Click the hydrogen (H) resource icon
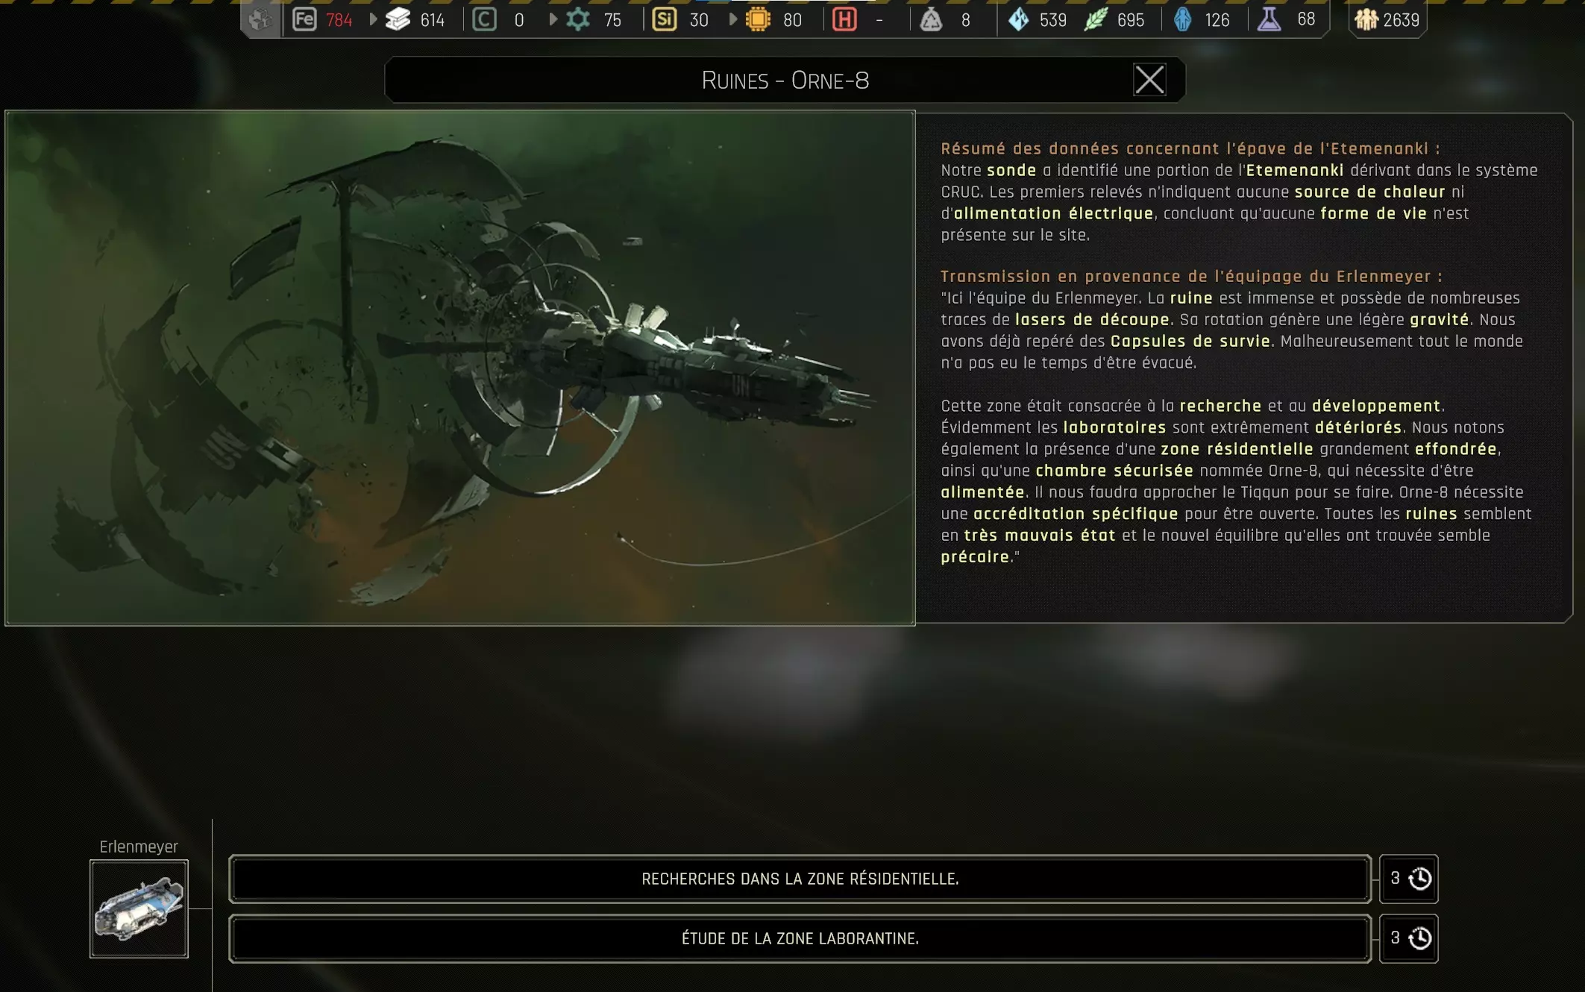This screenshot has width=1585, height=992. pos(844,19)
